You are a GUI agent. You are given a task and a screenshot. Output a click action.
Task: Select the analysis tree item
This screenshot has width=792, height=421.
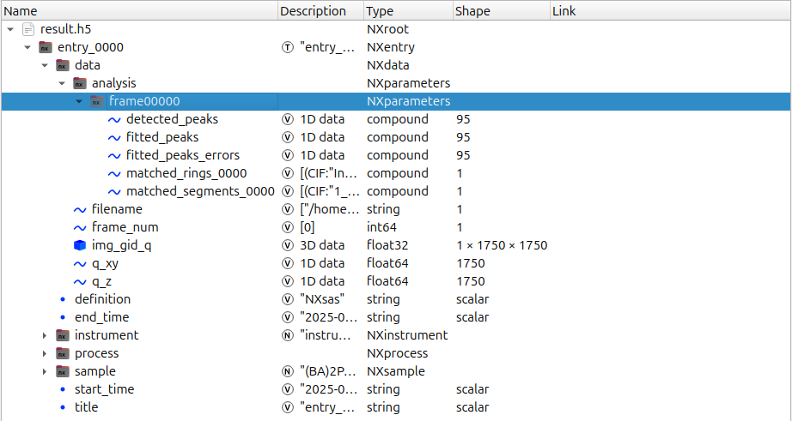point(113,83)
